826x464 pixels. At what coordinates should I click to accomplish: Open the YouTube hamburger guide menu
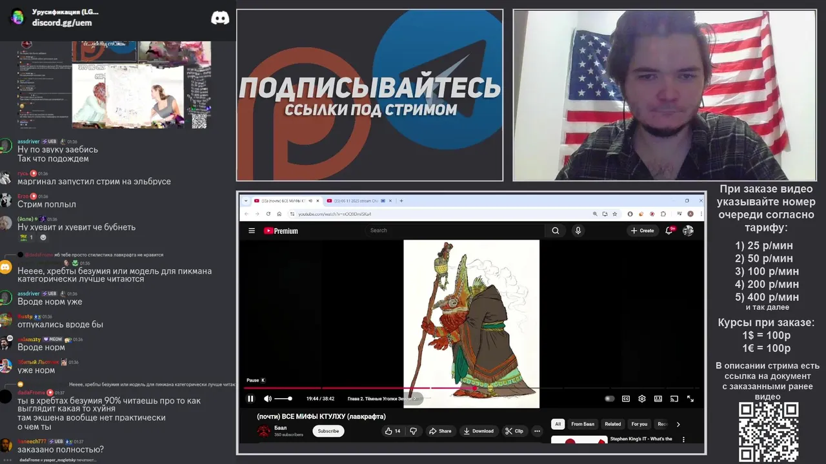pos(252,231)
